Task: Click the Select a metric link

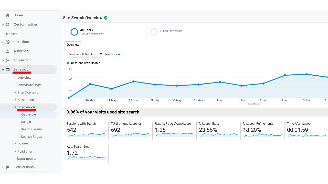Action: tap(113, 54)
